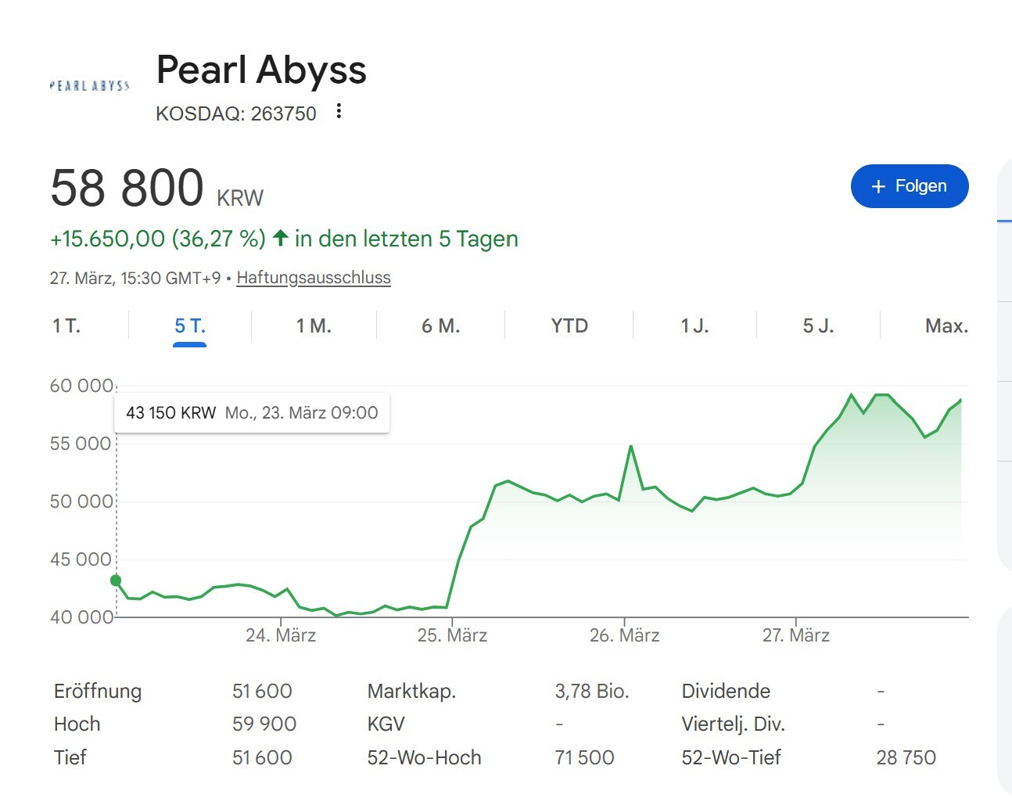Show the 5 J. chart range
Screen dimensions: 1012x798
(x=818, y=325)
